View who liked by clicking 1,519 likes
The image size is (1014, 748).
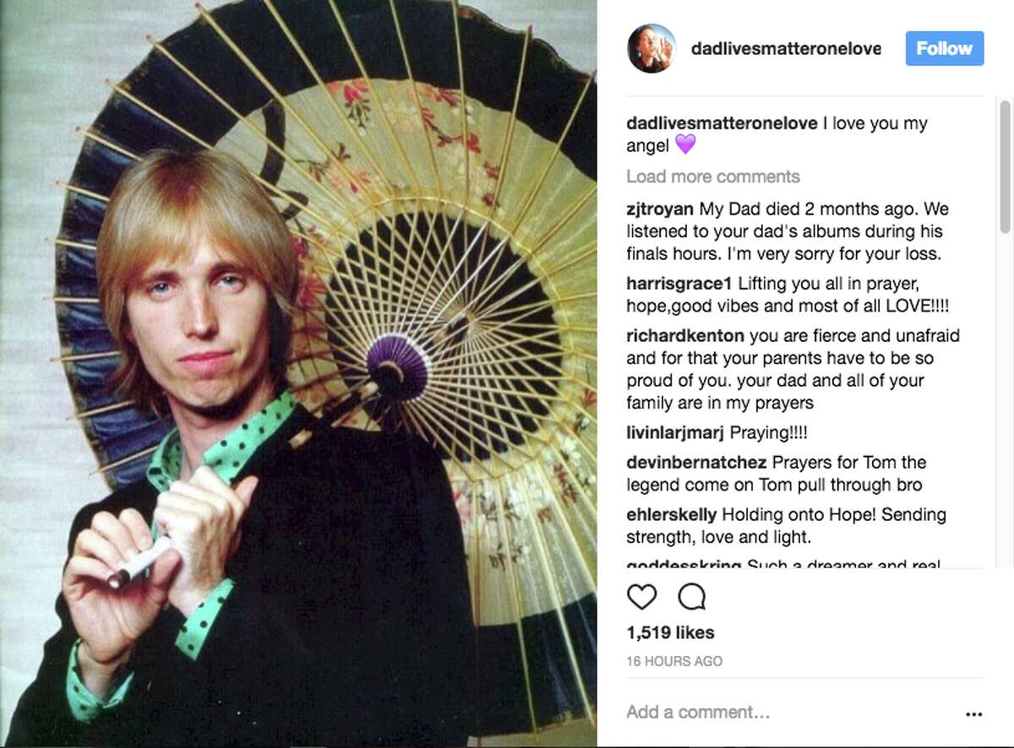(670, 632)
